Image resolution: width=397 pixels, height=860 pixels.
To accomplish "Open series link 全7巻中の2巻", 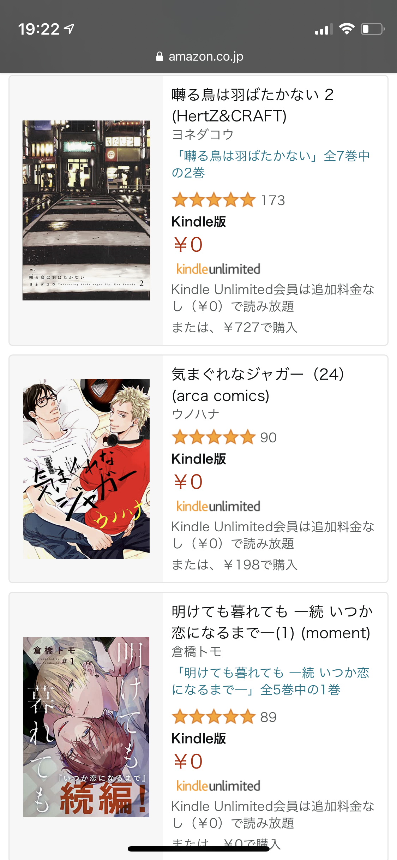I will tap(271, 164).
